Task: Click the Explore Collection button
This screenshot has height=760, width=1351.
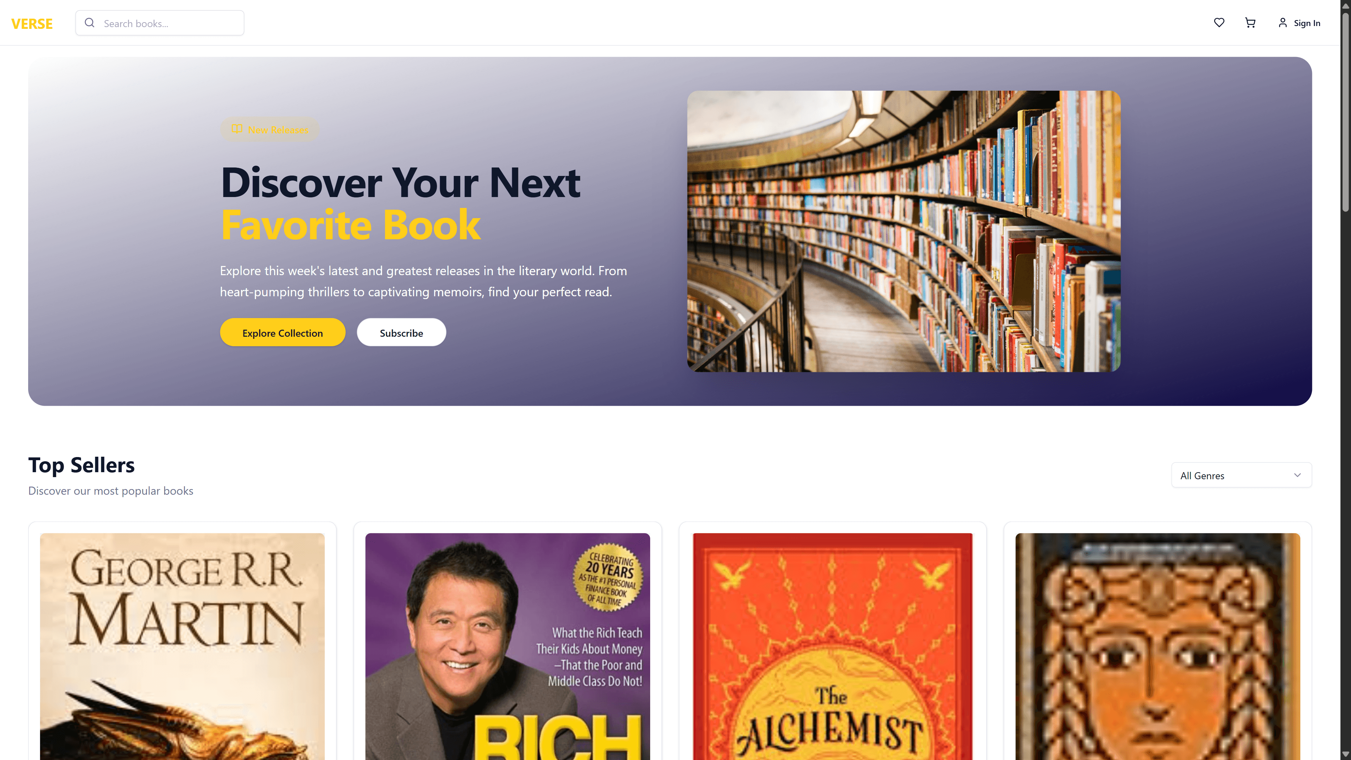Action: tap(283, 332)
